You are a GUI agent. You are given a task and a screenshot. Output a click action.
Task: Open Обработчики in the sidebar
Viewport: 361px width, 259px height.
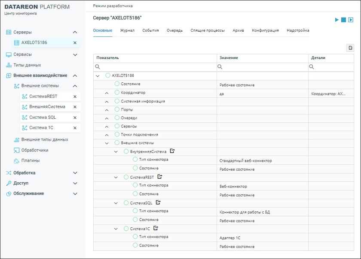pos(35,151)
